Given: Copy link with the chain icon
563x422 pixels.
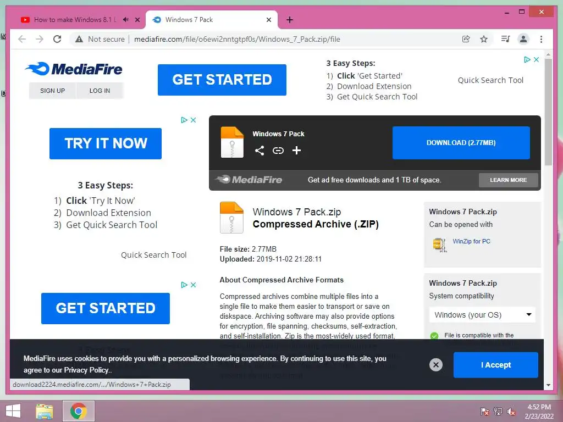Looking at the screenshot, I should click(278, 151).
